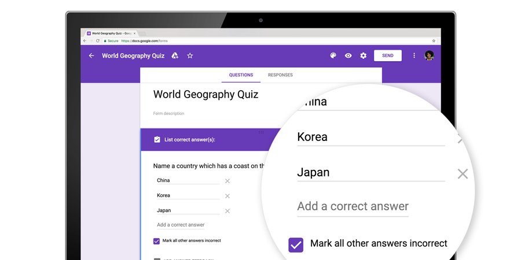The height and width of the screenshot is (260, 521).
Task: Reload the page in browser
Action: [x=98, y=41]
